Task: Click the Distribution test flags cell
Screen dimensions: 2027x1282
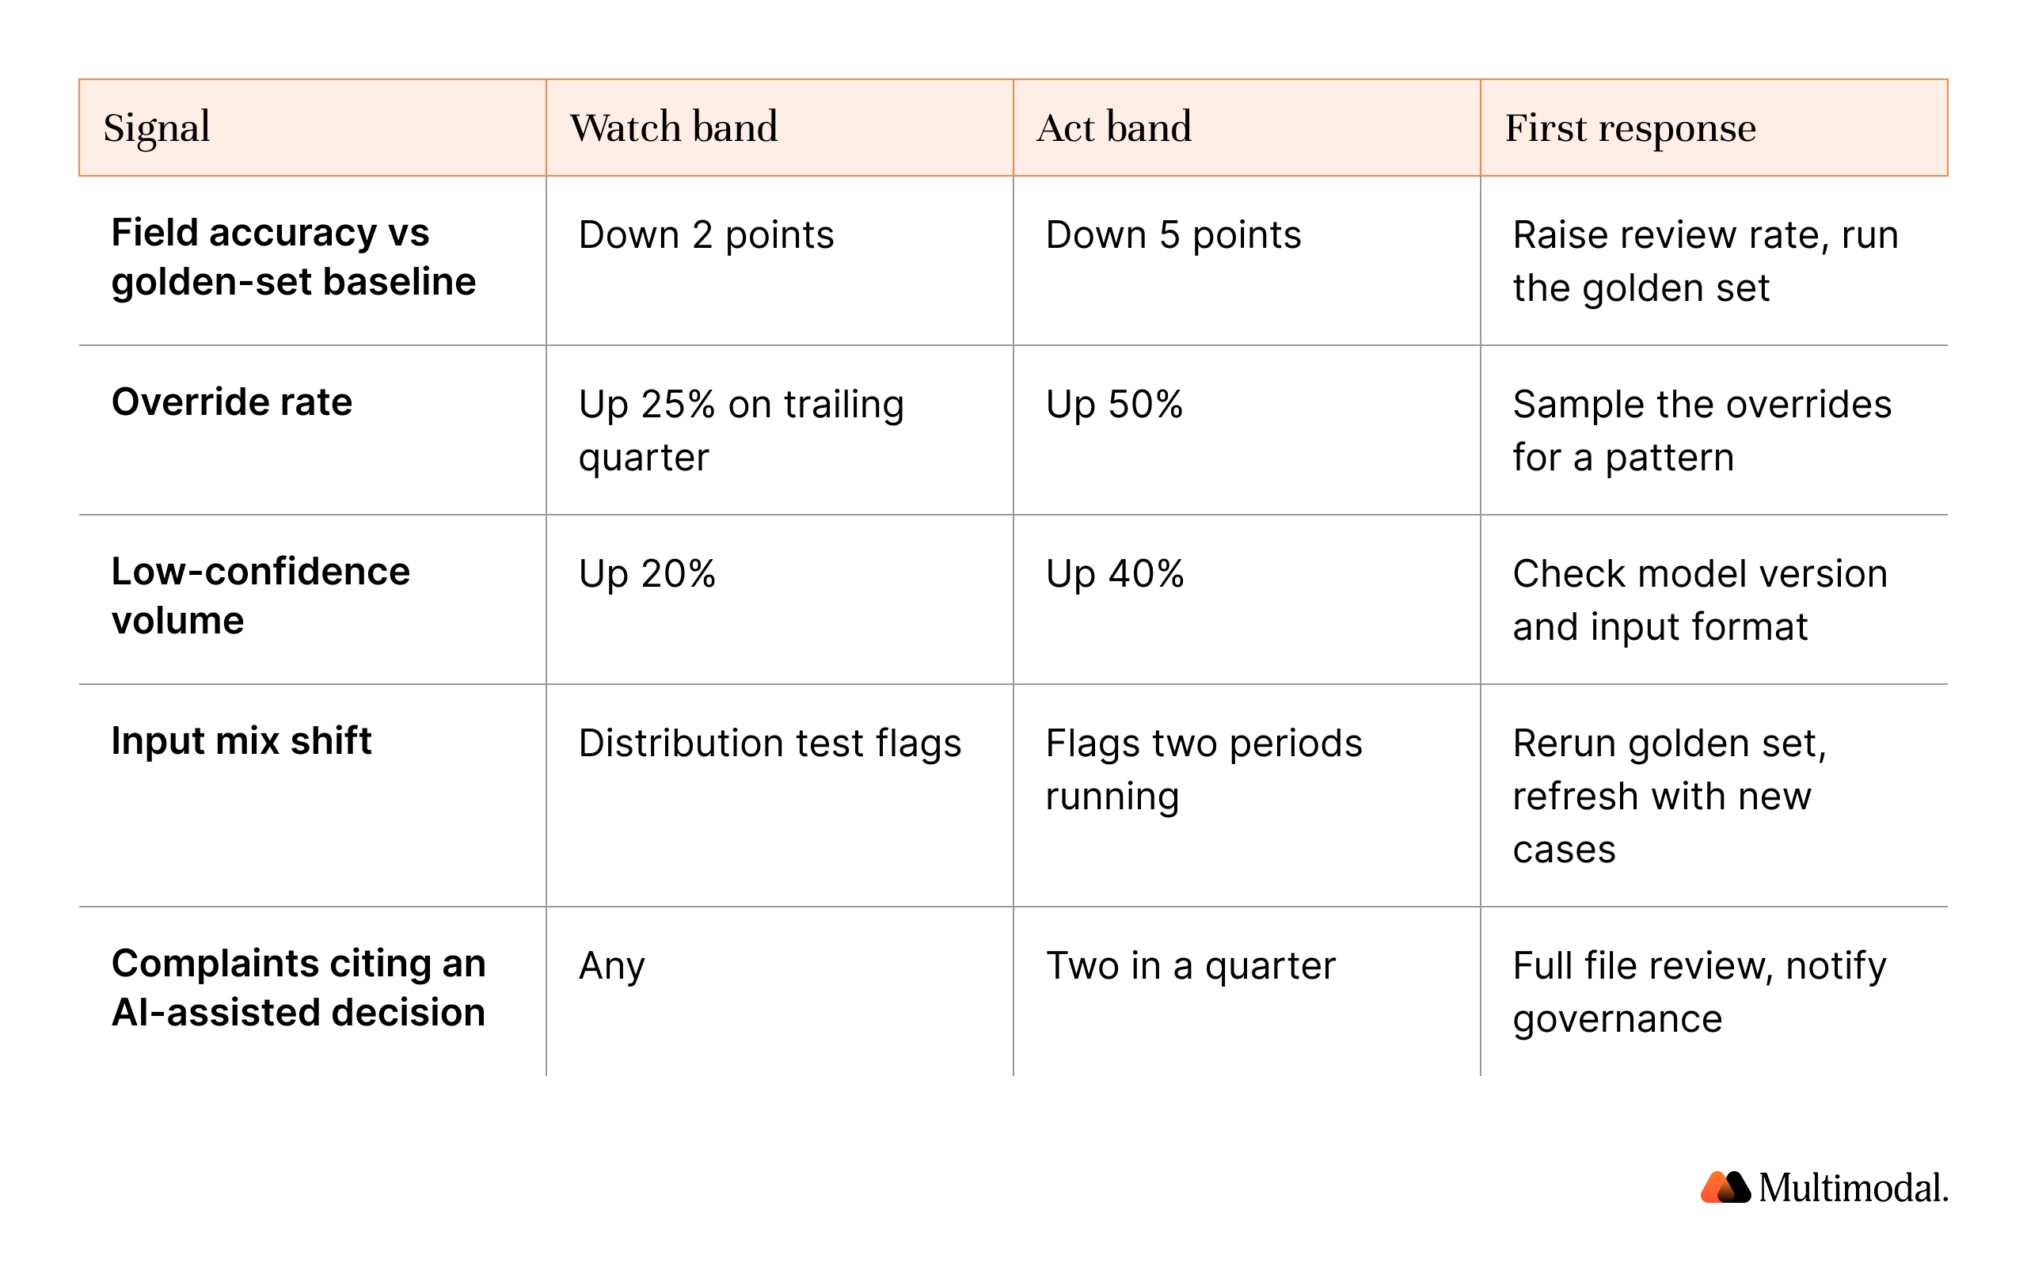Action: coord(770,744)
